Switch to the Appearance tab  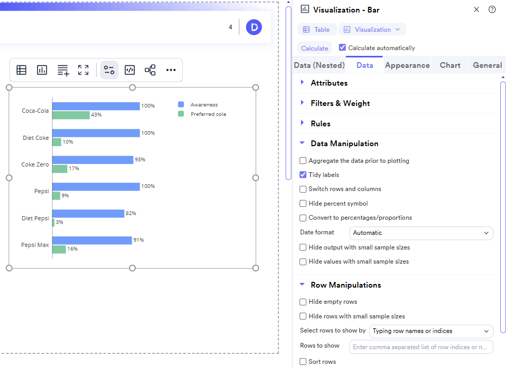[x=407, y=65]
